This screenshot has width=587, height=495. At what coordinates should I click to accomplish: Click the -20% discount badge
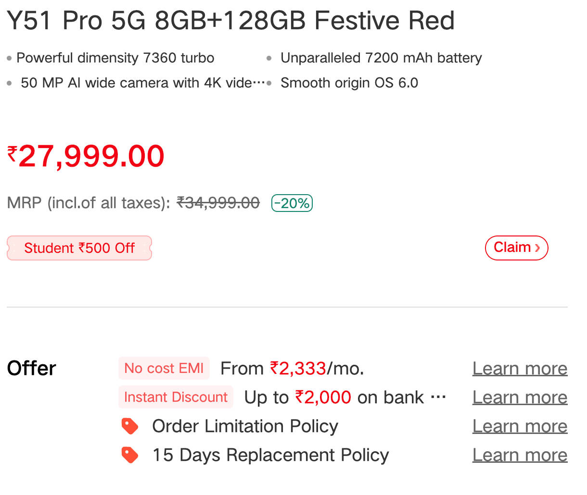click(292, 203)
